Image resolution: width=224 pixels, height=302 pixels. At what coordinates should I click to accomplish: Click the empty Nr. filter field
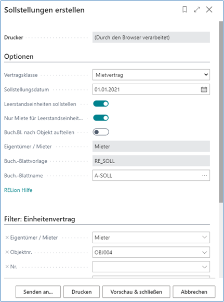151,267
